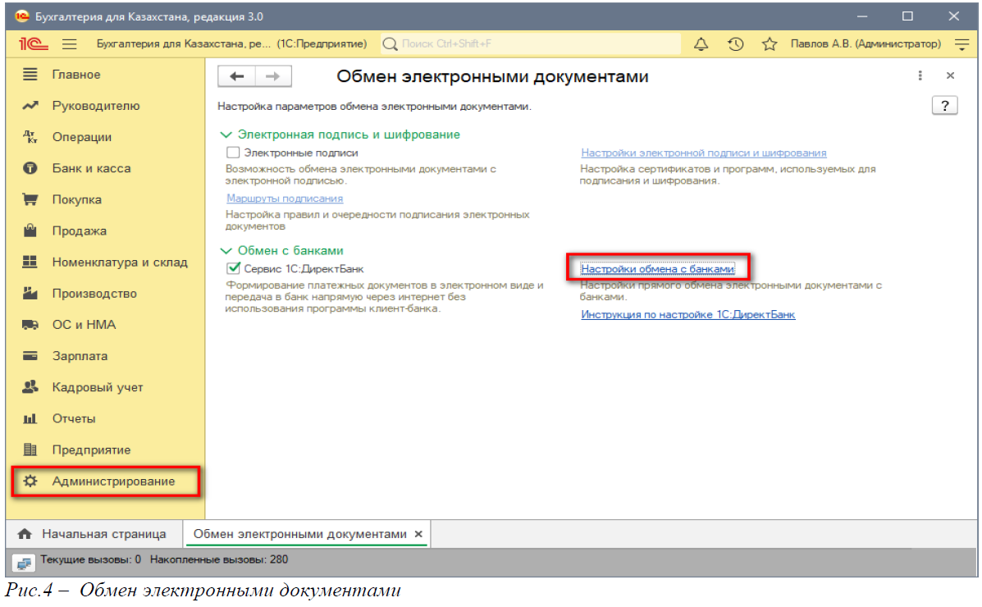Close the Обмен электронными документами tab
This screenshot has width=982, height=607.
point(418,534)
